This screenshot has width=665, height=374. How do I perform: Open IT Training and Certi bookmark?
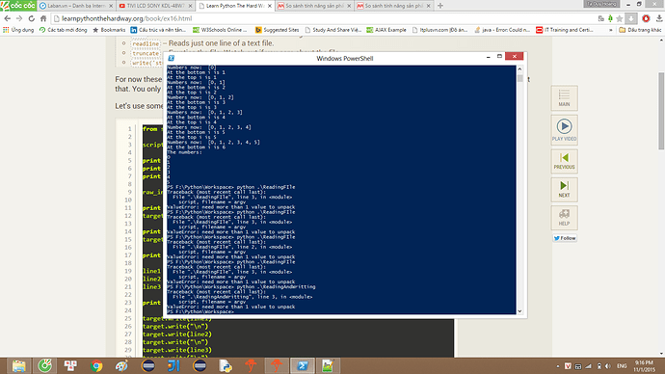pos(565,30)
